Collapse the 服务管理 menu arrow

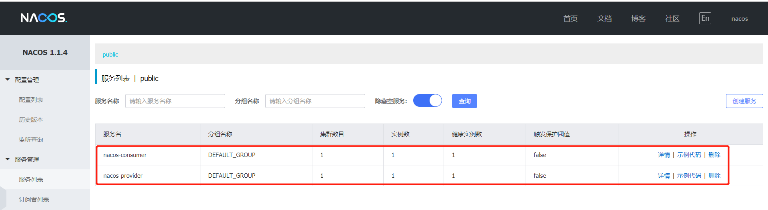coord(8,159)
